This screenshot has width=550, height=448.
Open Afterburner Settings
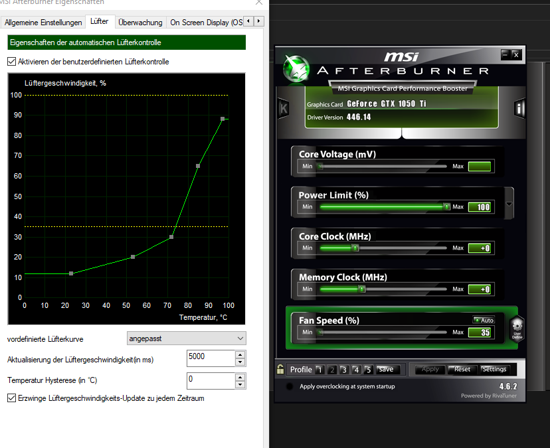[x=494, y=369]
